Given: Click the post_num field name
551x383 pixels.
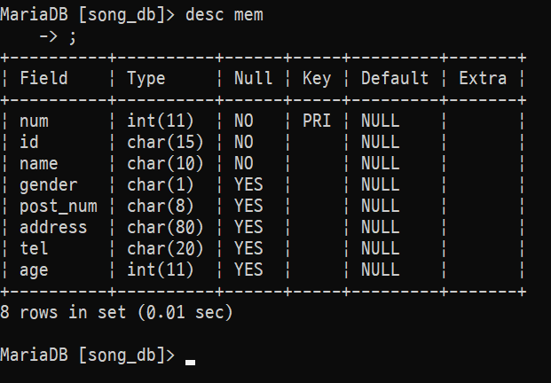Looking at the screenshot, I should (x=59, y=206).
